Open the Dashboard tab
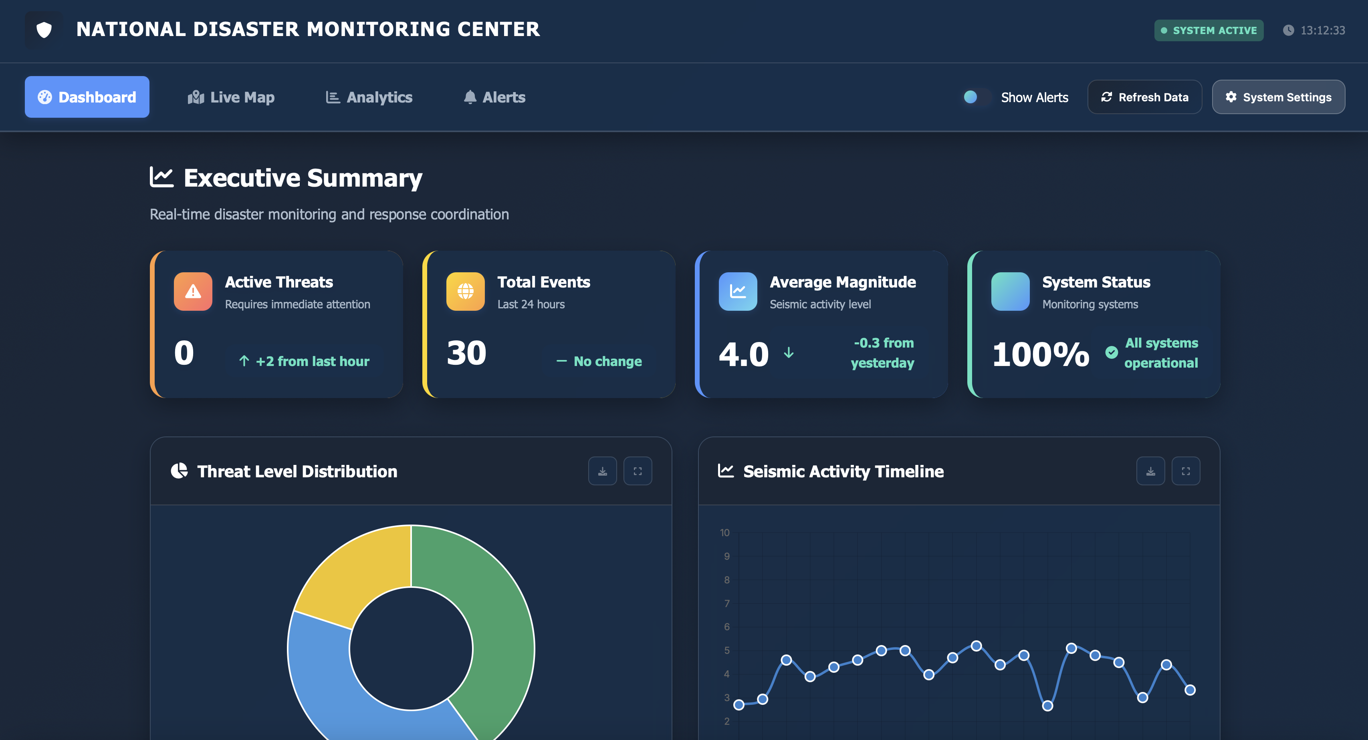Screen dimensions: 1368x740 pyautogui.click(x=87, y=97)
